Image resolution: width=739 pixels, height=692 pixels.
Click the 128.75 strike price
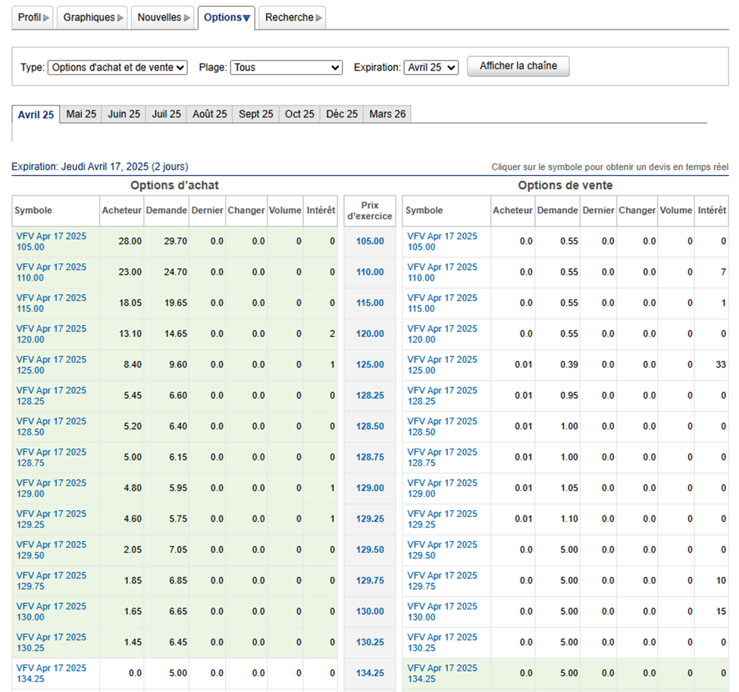tap(370, 457)
